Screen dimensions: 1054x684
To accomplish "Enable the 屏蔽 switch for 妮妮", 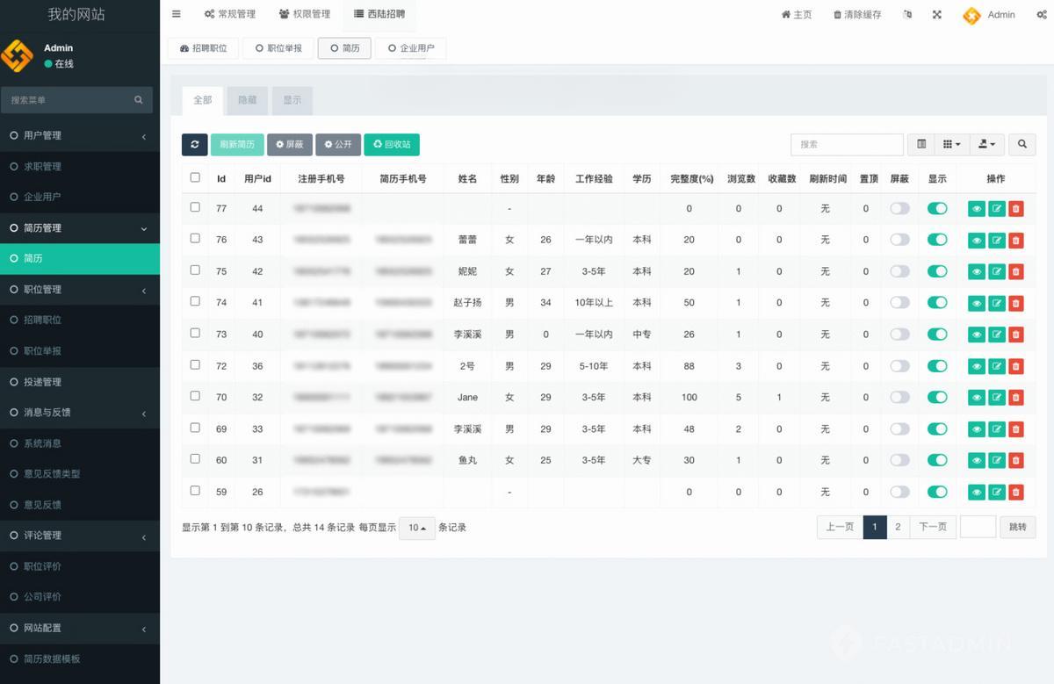I will [x=899, y=271].
